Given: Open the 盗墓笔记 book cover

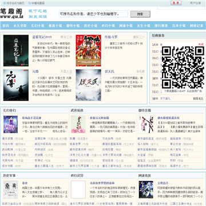Looking at the screenshot, I should pyautogui.click(x=16, y=50).
